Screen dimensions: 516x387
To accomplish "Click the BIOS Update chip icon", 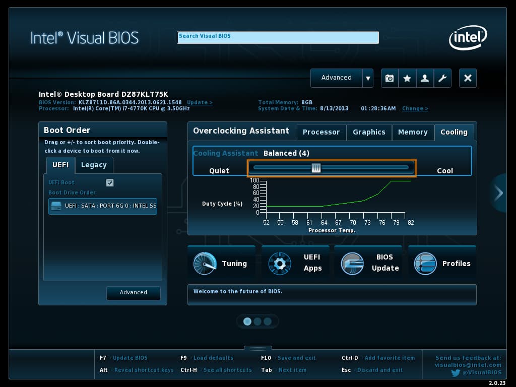I will tap(352, 264).
